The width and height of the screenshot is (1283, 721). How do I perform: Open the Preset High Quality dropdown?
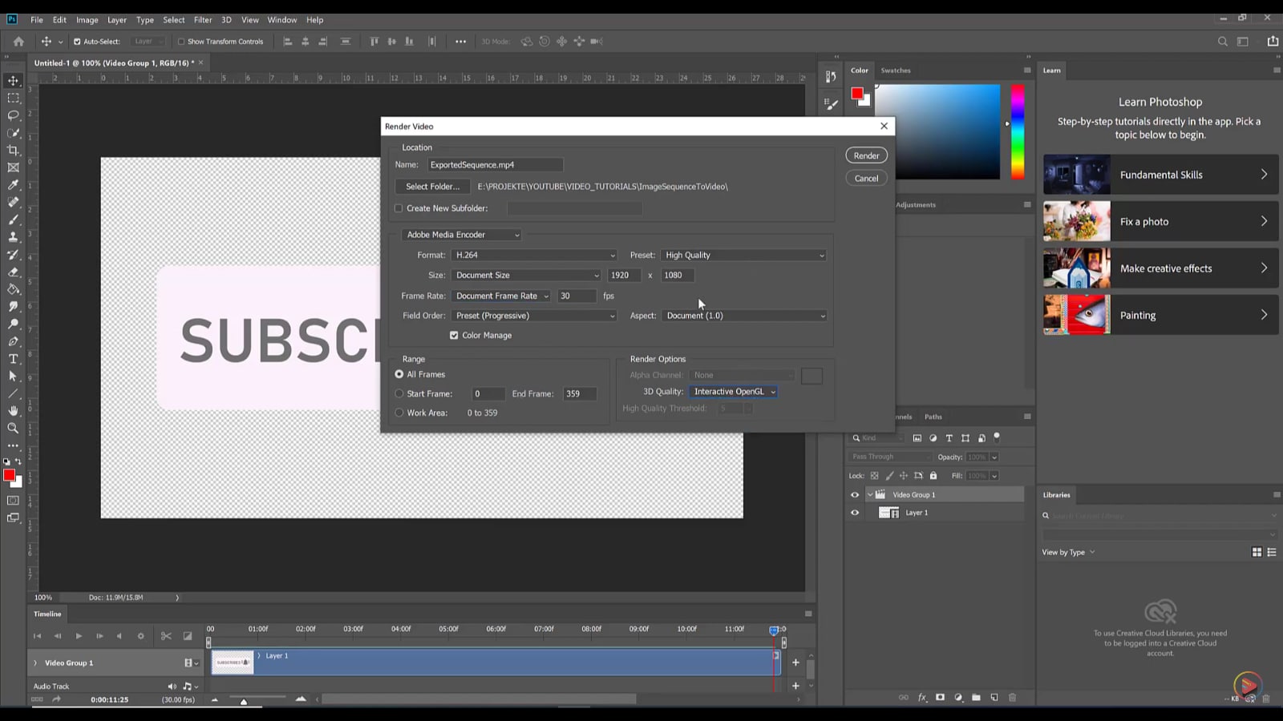tap(743, 255)
